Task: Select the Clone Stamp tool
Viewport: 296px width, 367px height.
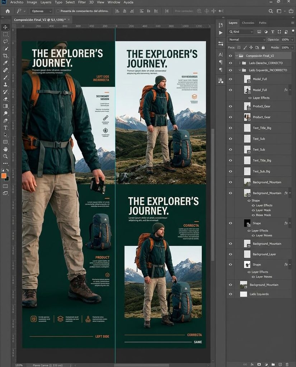Action: (x=5, y=85)
